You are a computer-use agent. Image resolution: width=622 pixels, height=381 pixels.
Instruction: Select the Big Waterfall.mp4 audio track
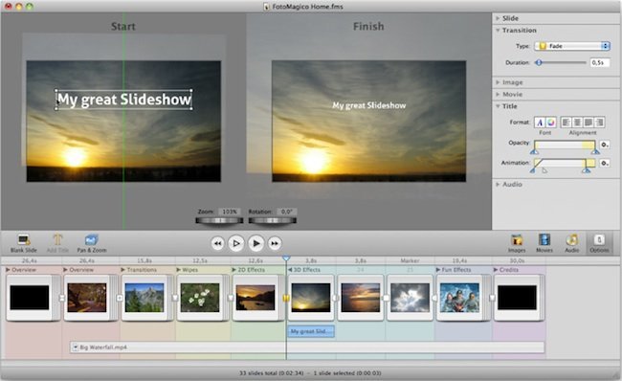(307, 347)
